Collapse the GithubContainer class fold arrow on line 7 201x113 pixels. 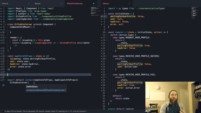[x=6, y=24]
